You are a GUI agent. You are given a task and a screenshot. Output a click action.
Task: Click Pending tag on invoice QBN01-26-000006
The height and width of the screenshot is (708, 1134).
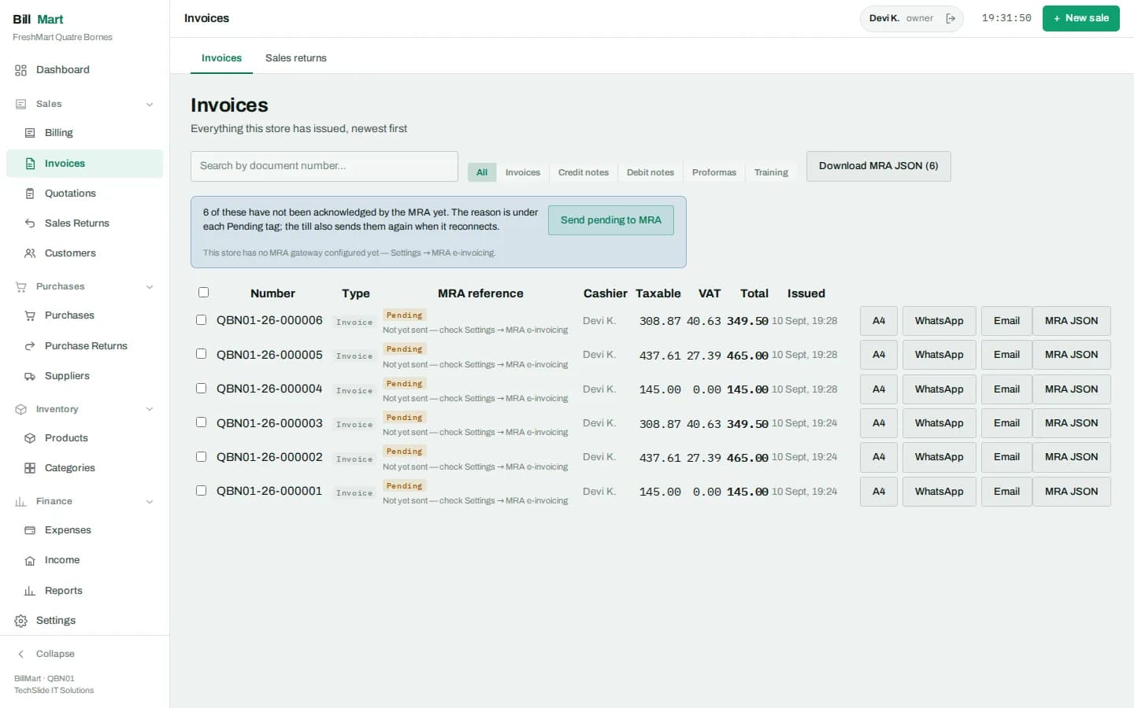(404, 315)
